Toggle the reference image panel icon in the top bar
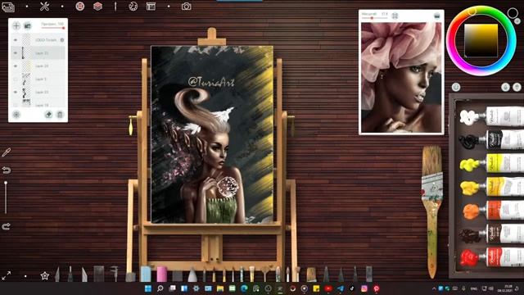 click(151, 7)
